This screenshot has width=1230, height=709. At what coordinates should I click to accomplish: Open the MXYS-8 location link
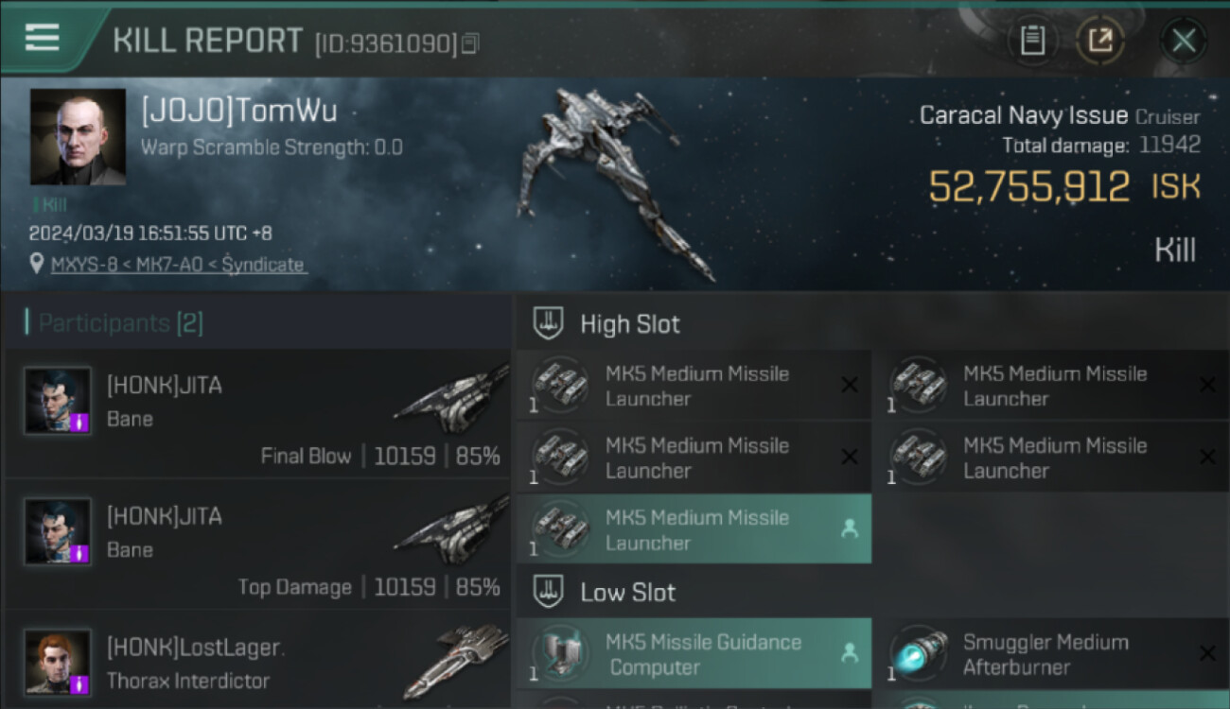pyautogui.click(x=178, y=265)
